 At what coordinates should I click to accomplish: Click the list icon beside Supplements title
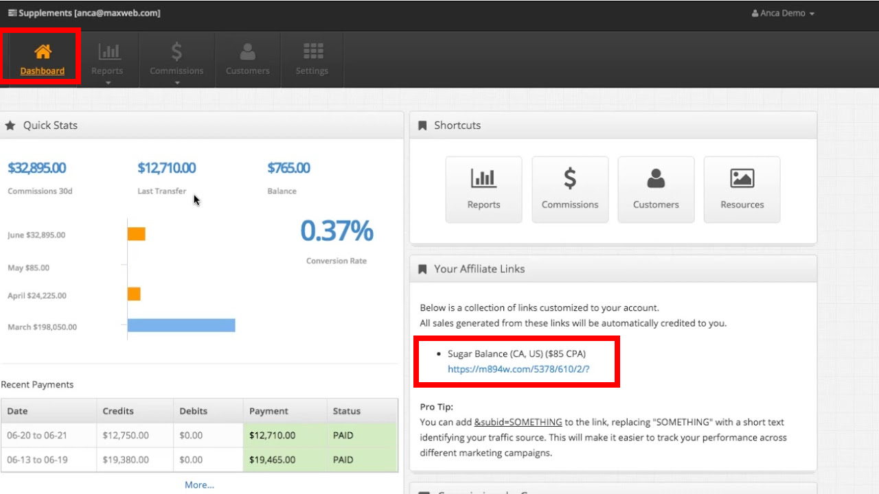click(x=12, y=13)
